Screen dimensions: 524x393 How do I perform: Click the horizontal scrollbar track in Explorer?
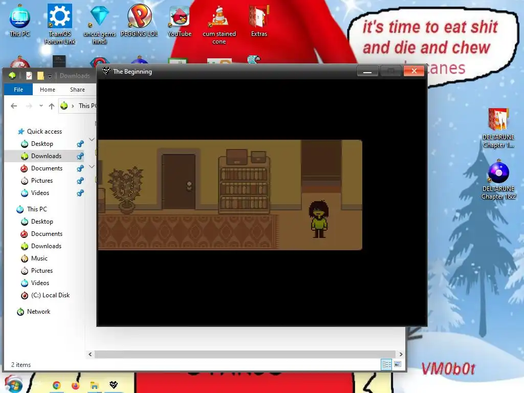tap(245, 354)
